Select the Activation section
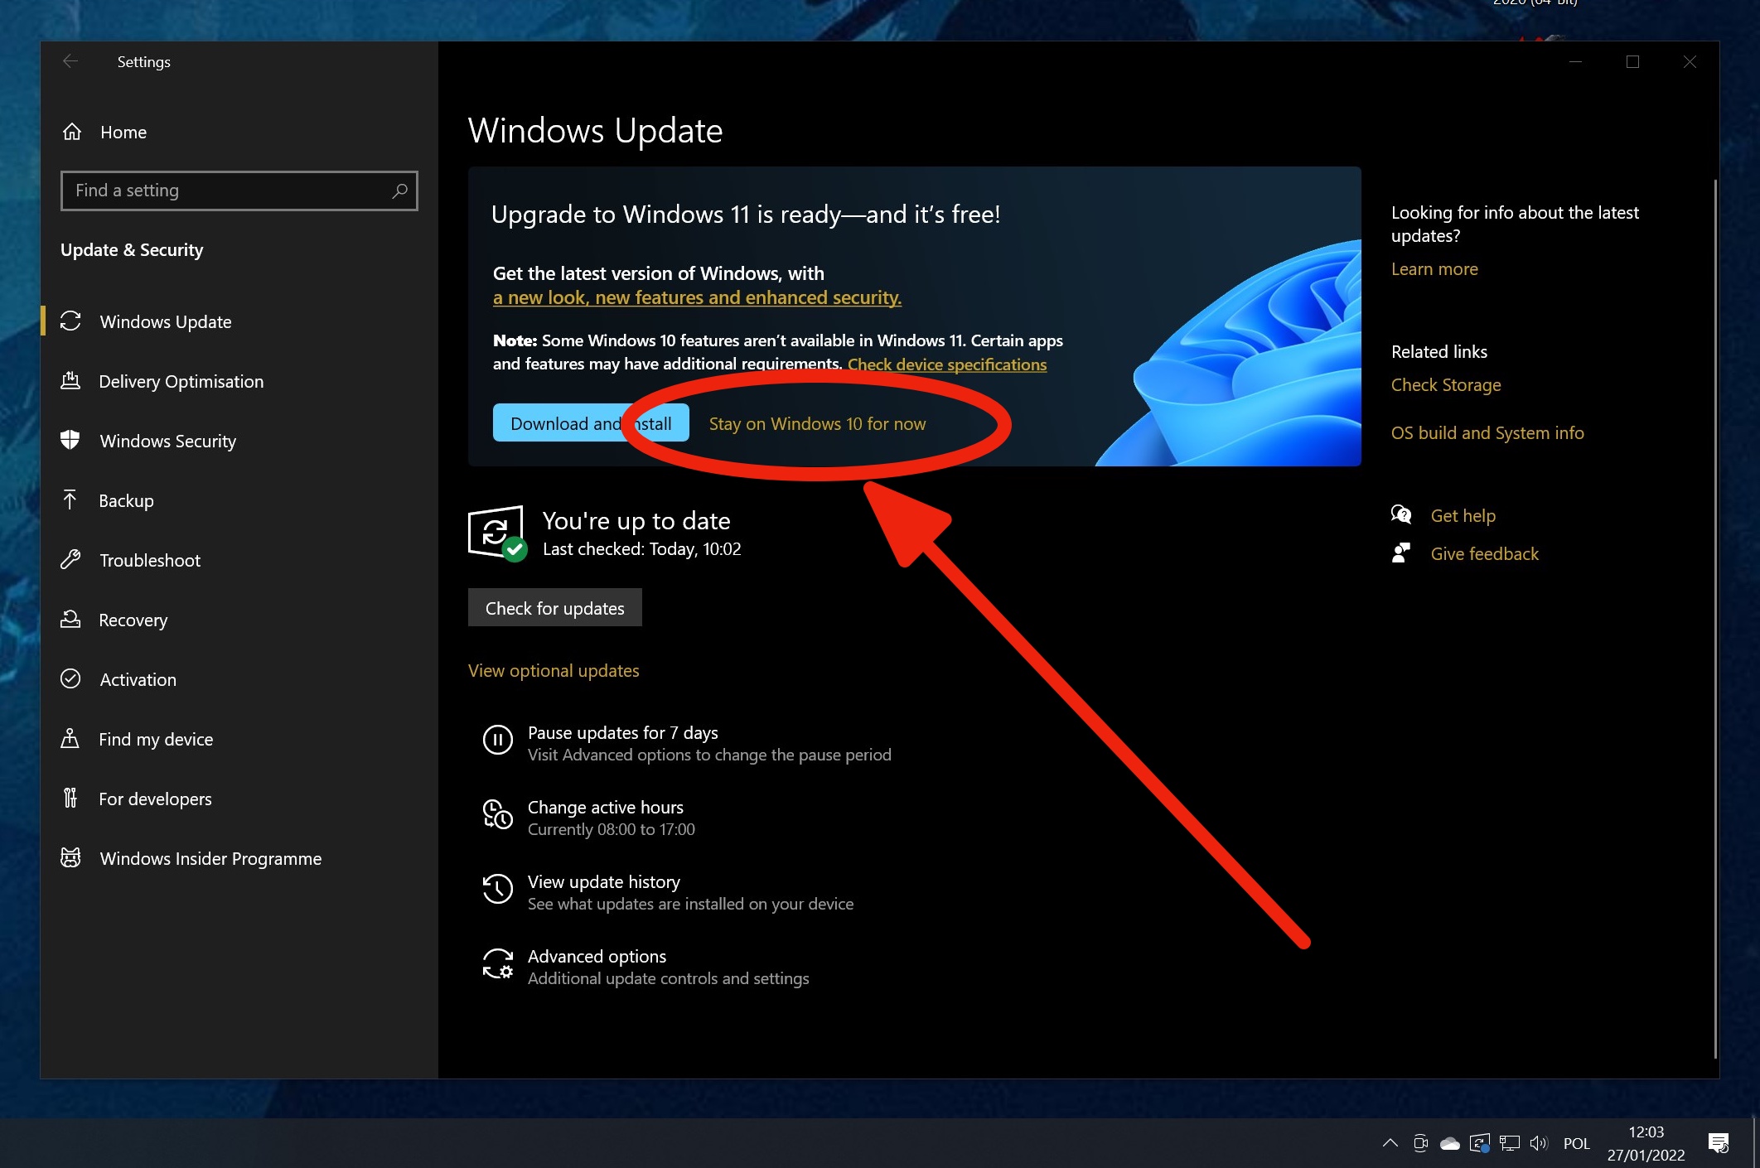1760x1168 pixels. tap(137, 679)
